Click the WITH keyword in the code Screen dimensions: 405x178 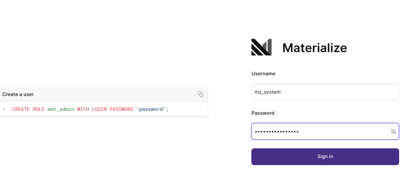click(x=83, y=109)
